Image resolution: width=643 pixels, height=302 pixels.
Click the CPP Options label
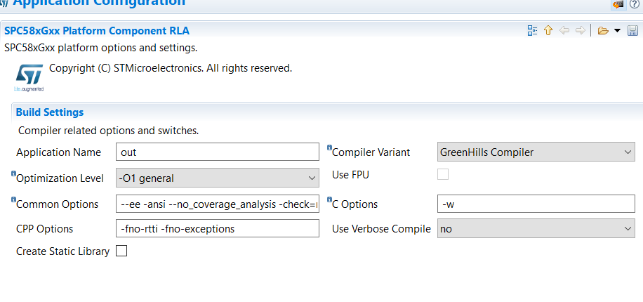[44, 228]
